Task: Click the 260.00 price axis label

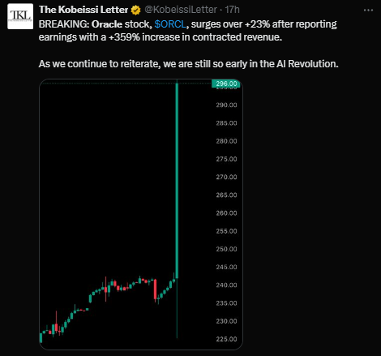Action: 226,213
